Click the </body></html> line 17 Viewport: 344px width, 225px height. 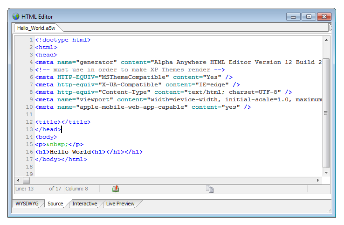(x=61, y=159)
